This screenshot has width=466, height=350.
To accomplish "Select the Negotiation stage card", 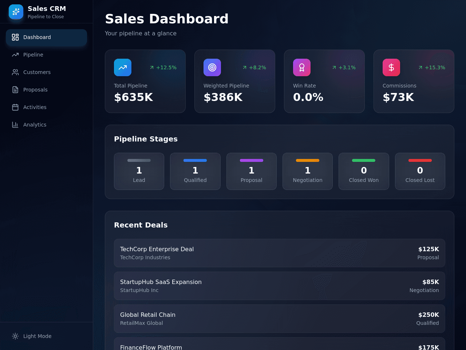I will (x=308, y=171).
